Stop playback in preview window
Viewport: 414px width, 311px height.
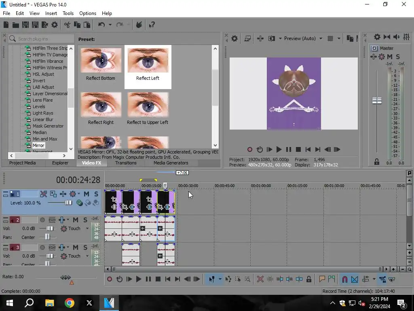pos(298,149)
